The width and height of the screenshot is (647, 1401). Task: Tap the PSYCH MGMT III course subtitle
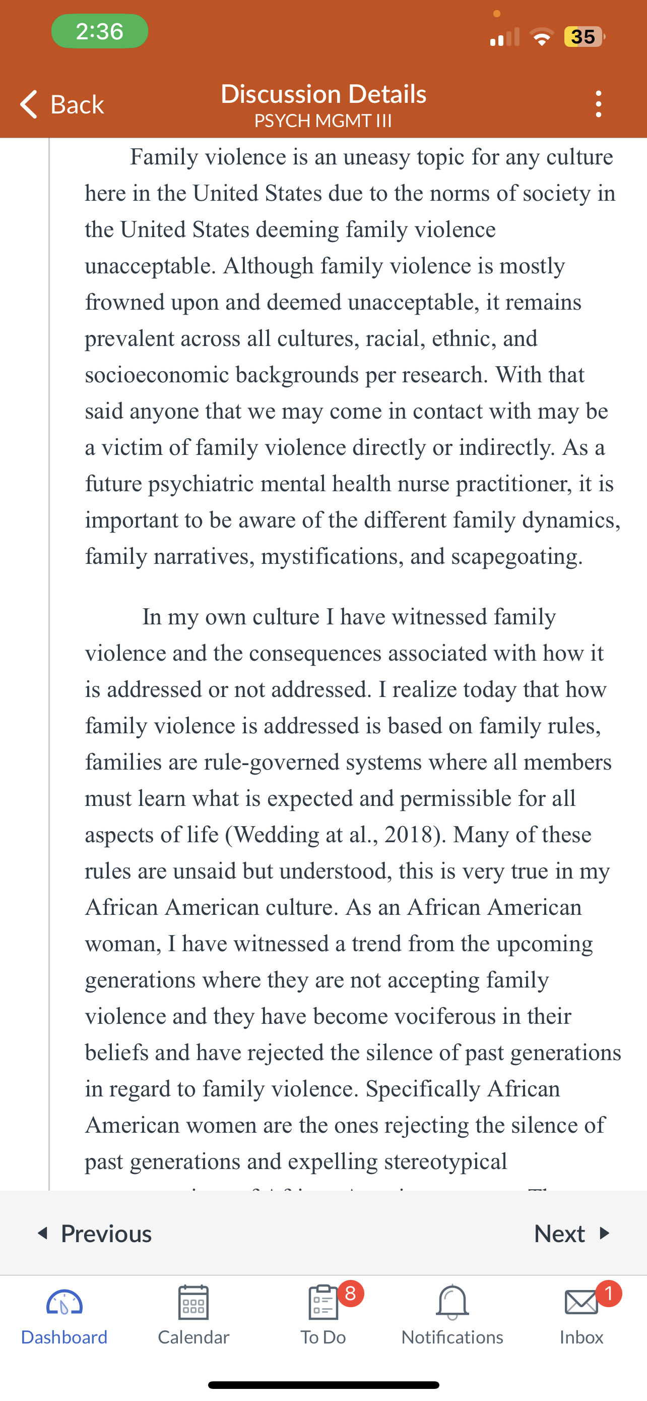(323, 121)
